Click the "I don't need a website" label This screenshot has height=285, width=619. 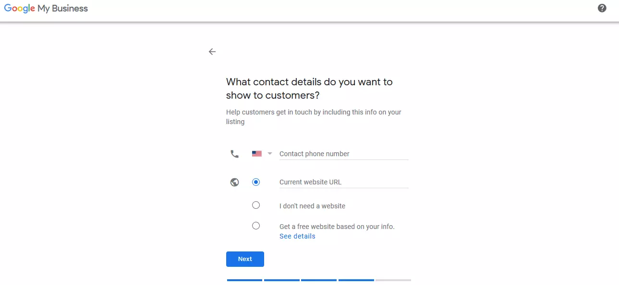click(312, 206)
